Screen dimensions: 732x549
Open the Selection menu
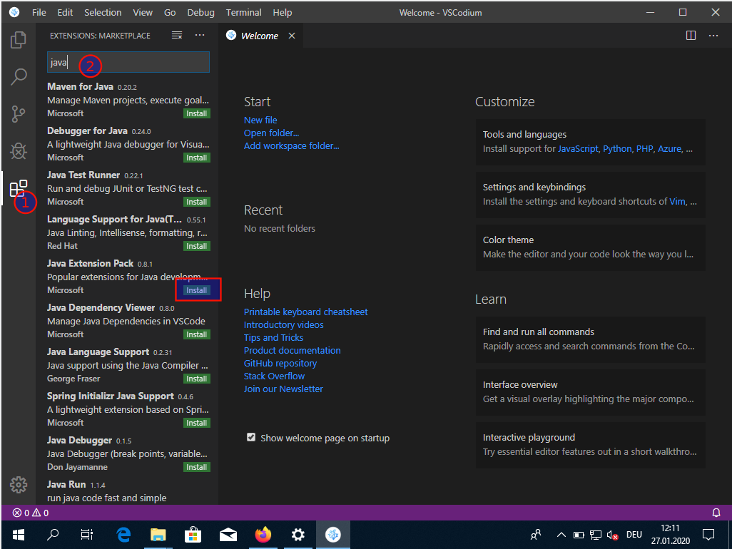pos(103,13)
